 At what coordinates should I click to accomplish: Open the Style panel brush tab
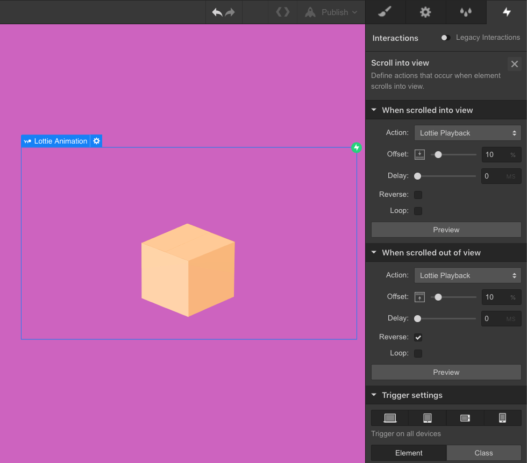pos(385,12)
